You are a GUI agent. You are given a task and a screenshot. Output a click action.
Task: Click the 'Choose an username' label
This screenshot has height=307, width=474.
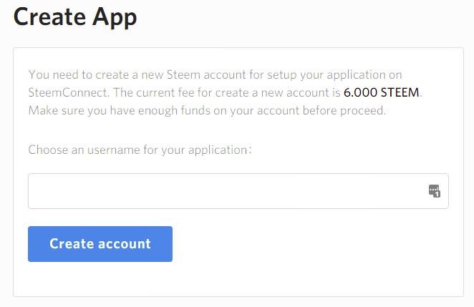(x=140, y=150)
